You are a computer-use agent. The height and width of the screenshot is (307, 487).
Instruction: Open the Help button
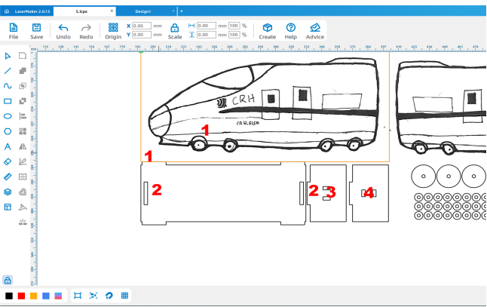[x=291, y=31]
